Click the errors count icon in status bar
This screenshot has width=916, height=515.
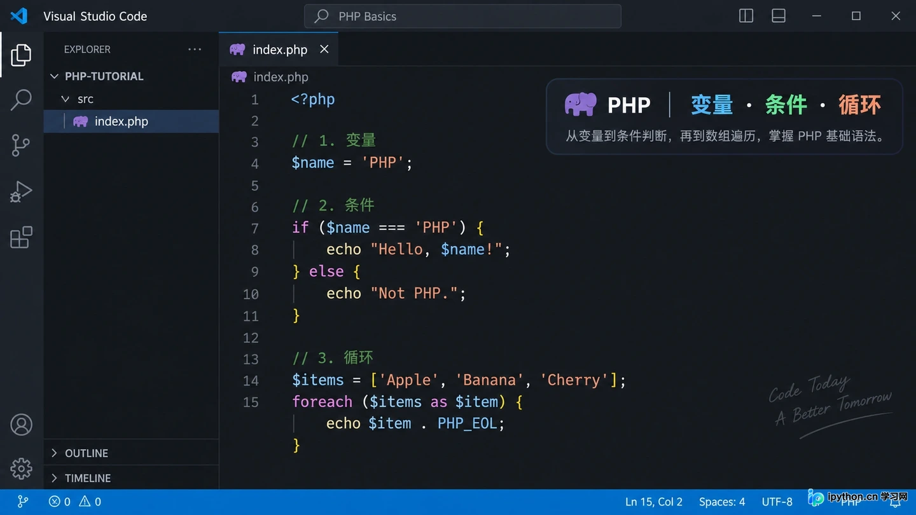(55, 502)
